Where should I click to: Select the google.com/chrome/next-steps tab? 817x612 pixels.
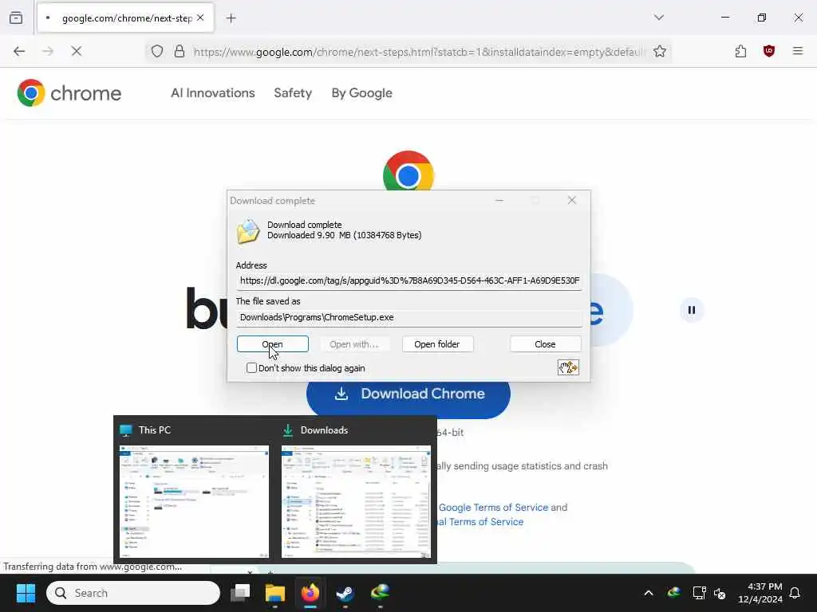(125, 18)
